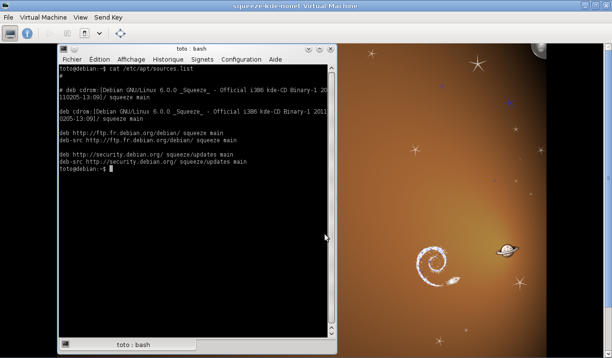
Task: Open Fichier menu in Konsole
Action: [72, 59]
